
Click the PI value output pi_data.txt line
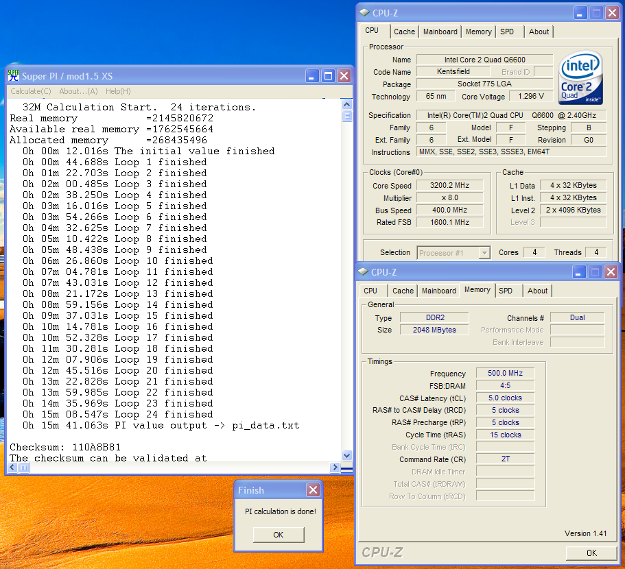[x=161, y=426]
